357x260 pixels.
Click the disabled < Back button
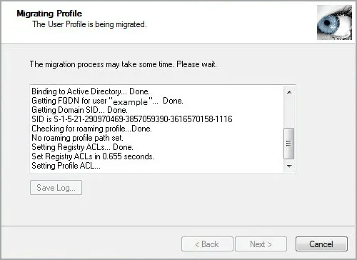click(x=207, y=244)
